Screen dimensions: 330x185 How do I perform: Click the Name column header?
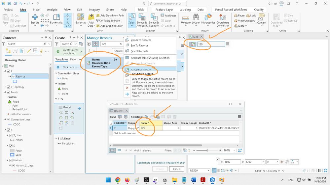point(151,123)
